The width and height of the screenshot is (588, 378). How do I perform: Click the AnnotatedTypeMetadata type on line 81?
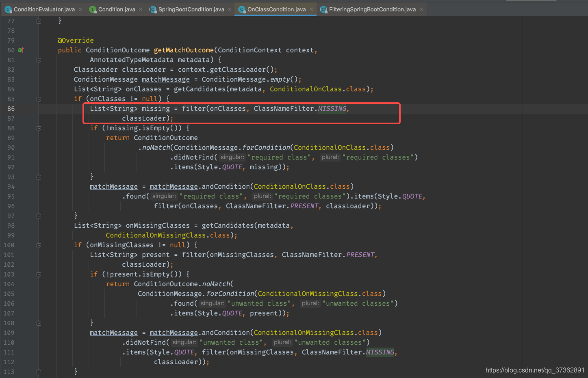132,60
